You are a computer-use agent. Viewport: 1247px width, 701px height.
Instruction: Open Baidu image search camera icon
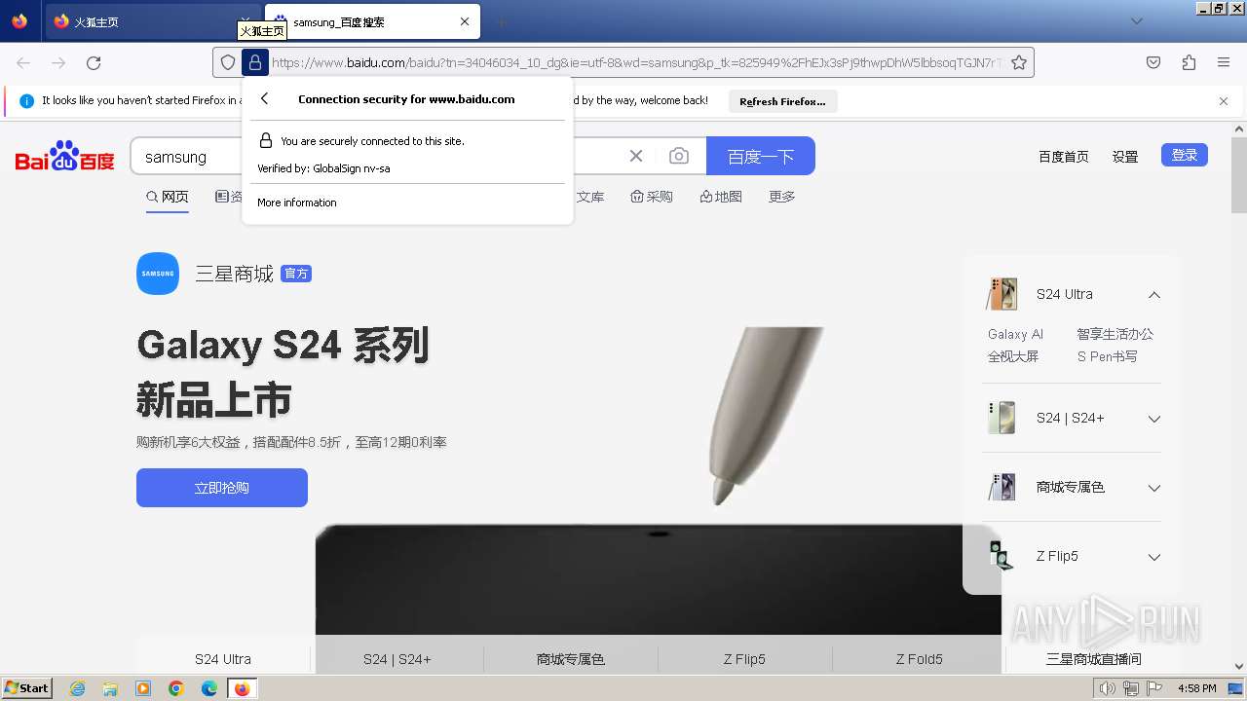(679, 156)
